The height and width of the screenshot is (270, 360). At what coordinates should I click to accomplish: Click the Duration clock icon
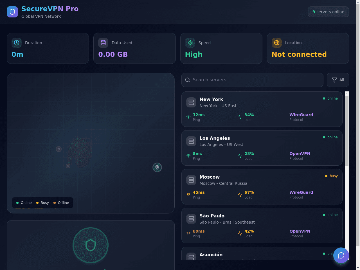click(17, 43)
